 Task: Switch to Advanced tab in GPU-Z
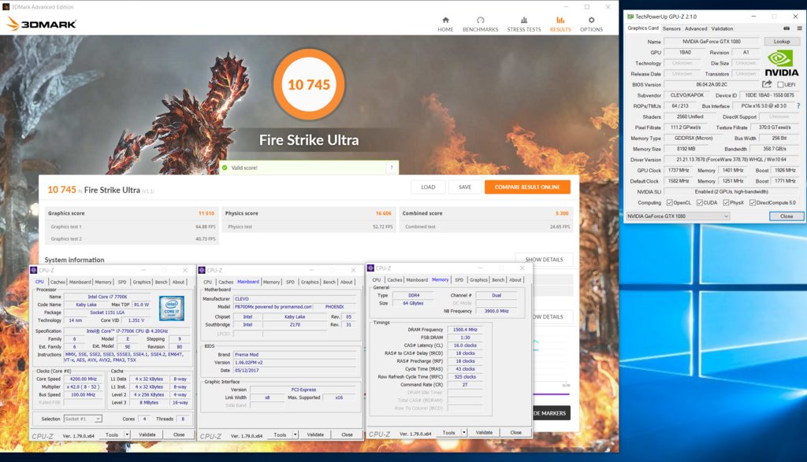click(x=696, y=29)
